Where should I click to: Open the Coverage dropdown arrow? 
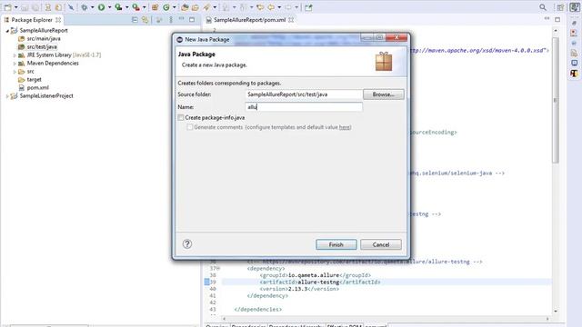(127, 7)
